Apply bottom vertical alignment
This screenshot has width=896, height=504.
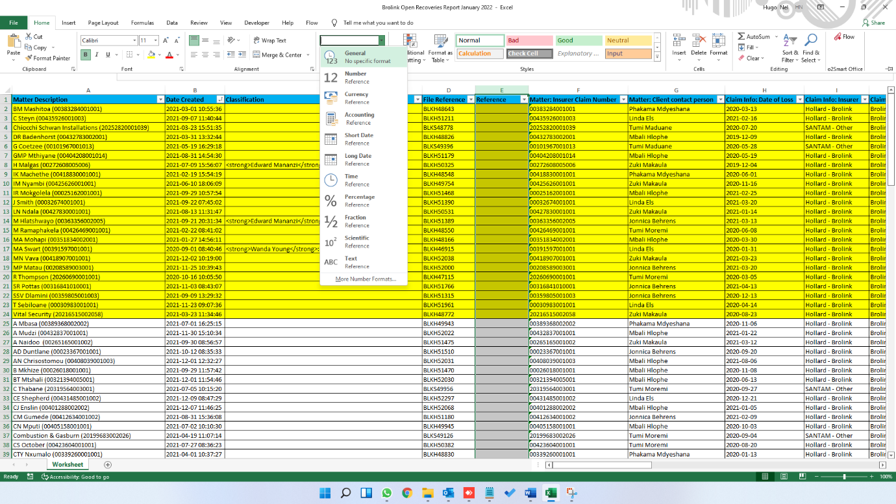[x=215, y=40]
